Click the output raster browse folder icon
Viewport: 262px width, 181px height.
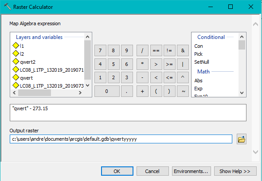(x=242, y=139)
